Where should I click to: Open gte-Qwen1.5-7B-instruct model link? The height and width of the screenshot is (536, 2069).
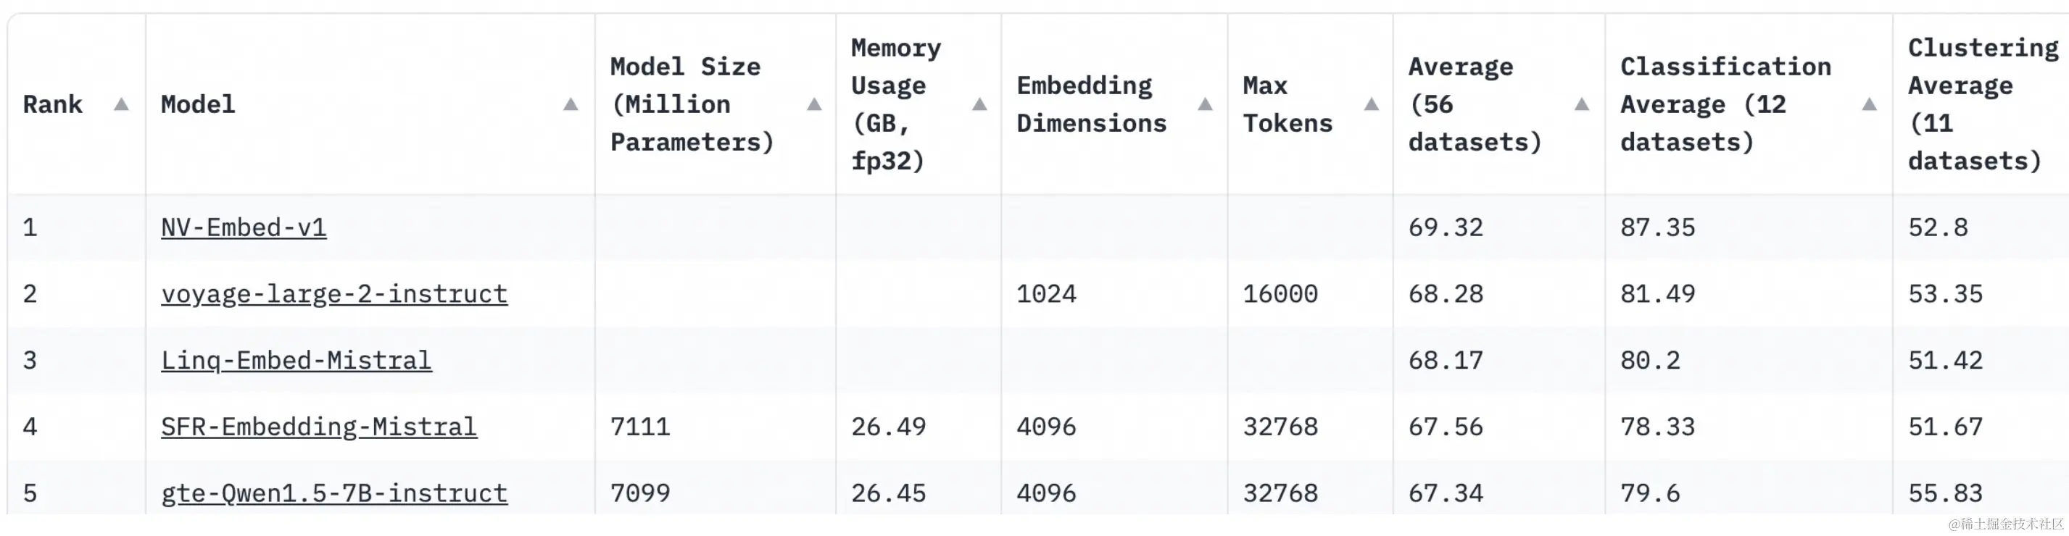tap(334, 493)
